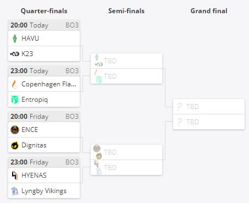Open the 23:00 Friday BO3 match header

pos(44,162)
